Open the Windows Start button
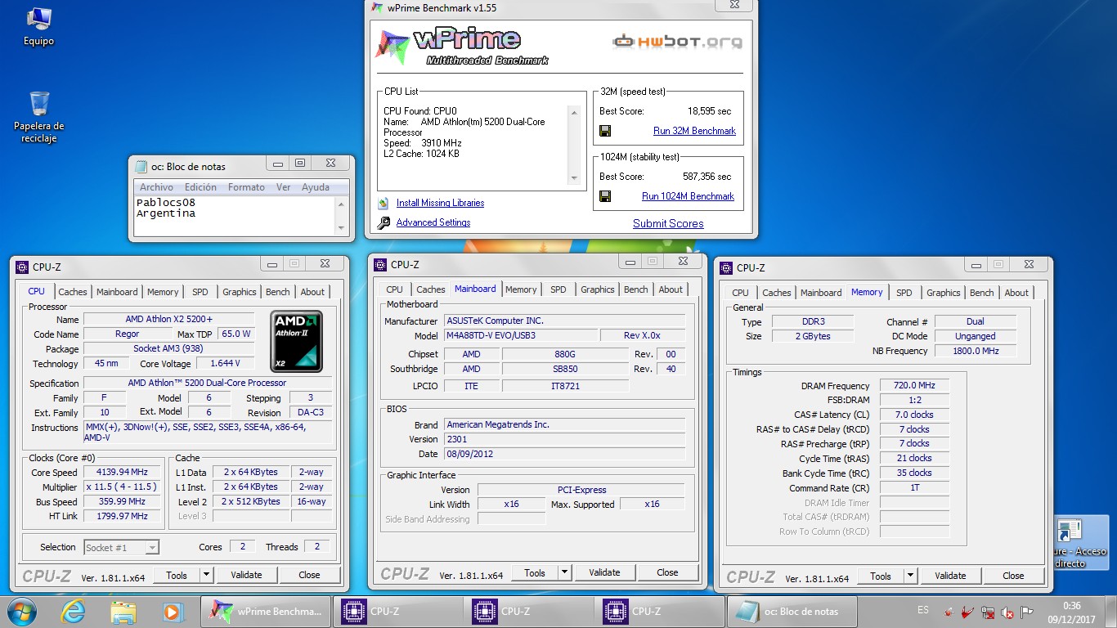1117x628 pixels. (23, 611)
